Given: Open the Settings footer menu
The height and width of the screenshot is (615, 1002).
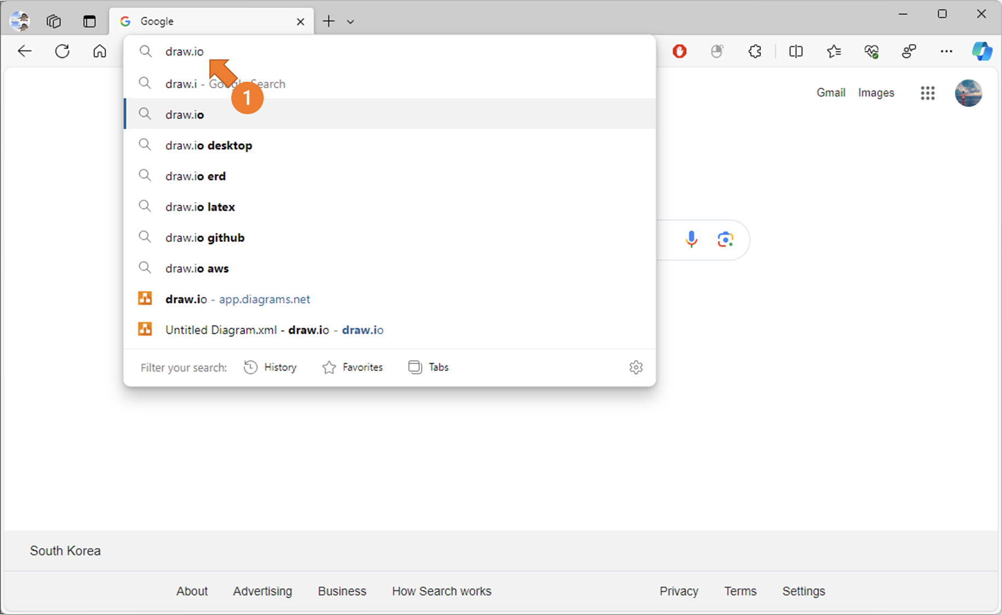Looking at the screenshot, I should 804,591.
